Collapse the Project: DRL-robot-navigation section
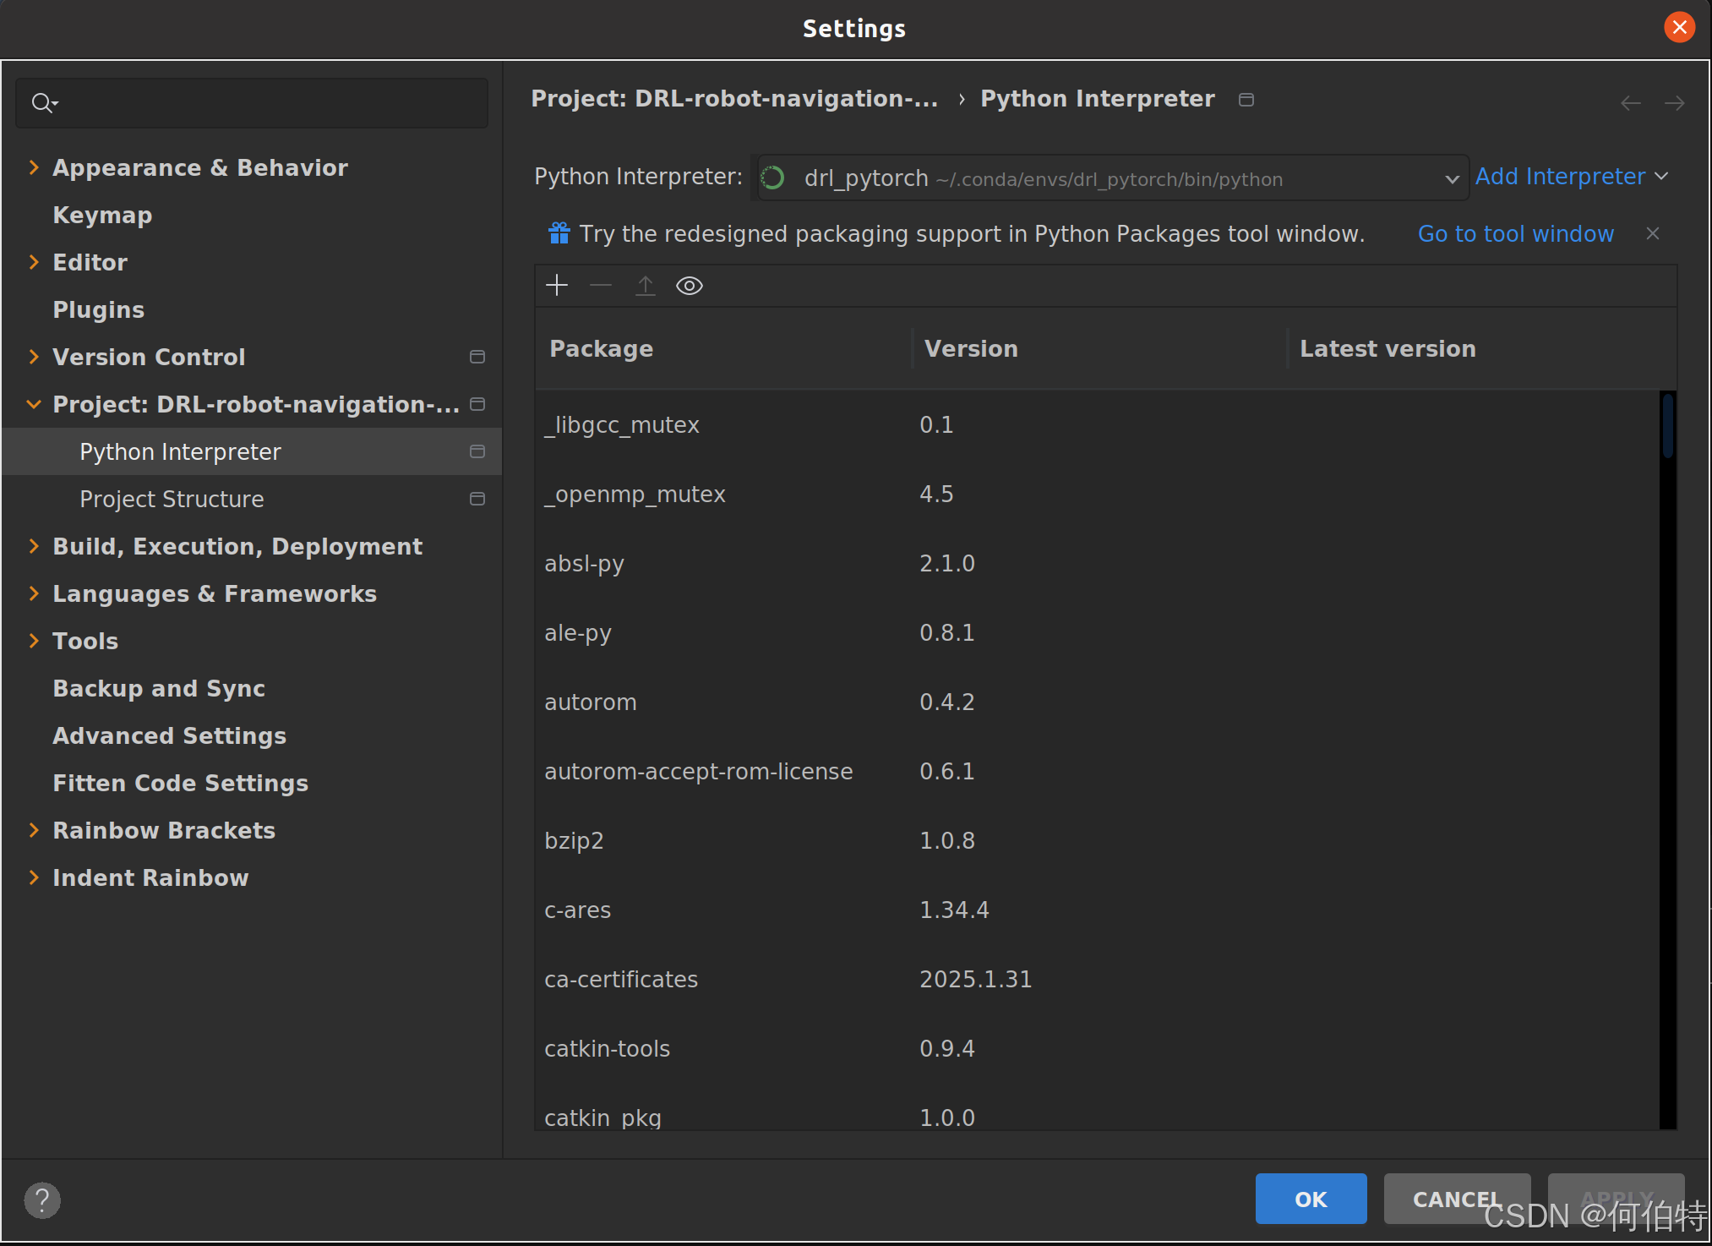 [x=34, y=404]
